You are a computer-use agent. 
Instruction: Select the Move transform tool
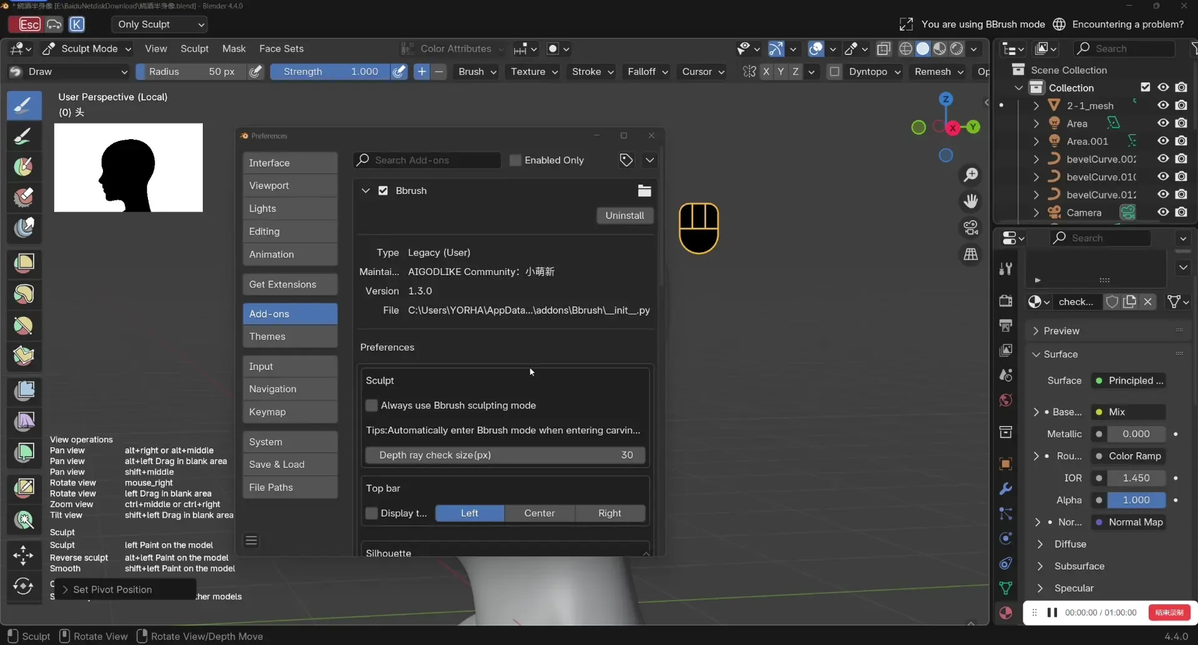24,555
